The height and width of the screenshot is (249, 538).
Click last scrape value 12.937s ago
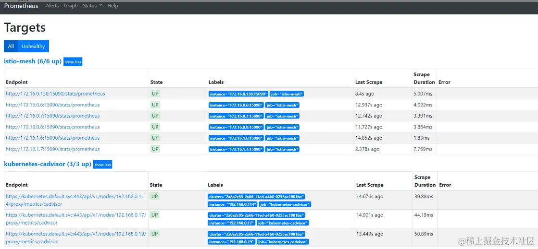click(x=369, y=105)
